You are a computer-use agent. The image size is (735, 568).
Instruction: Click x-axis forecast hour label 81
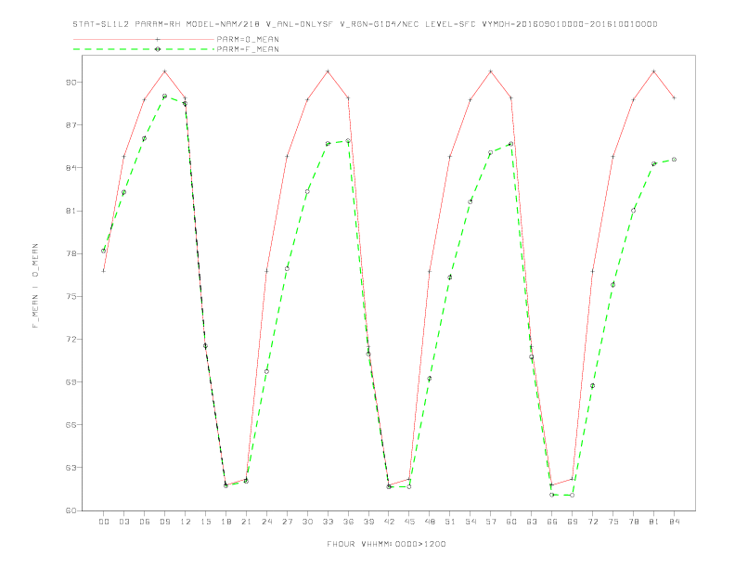654,522
